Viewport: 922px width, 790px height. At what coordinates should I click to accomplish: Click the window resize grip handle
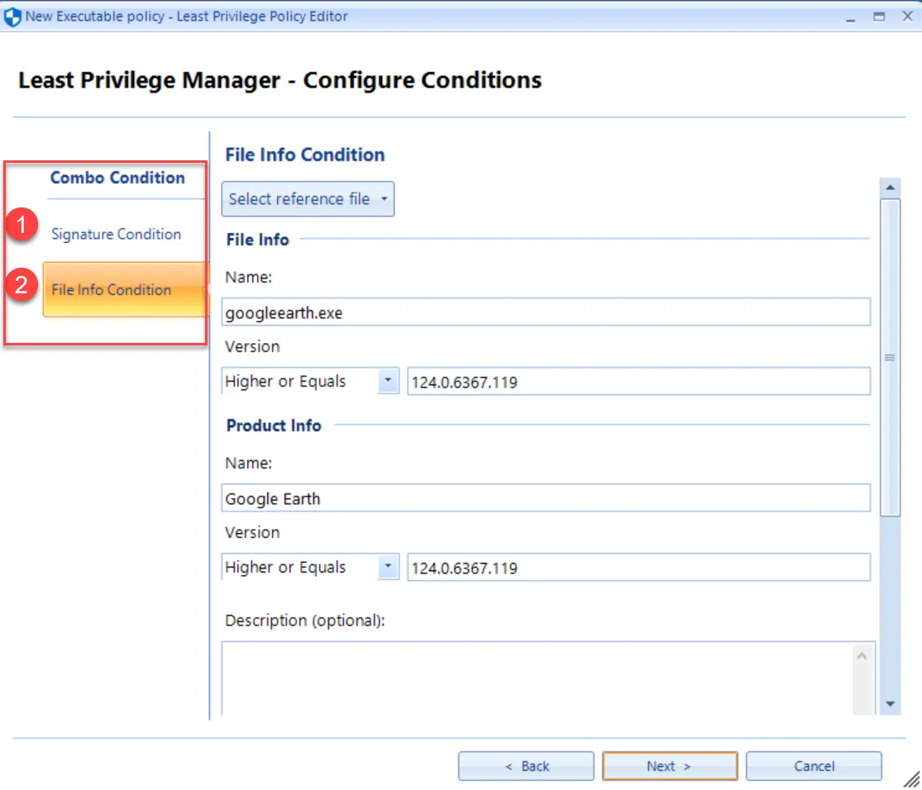911,778
